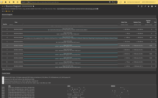Click the magnifier search icon
Viewport: 158px width, 98px height.
(113, 2)
